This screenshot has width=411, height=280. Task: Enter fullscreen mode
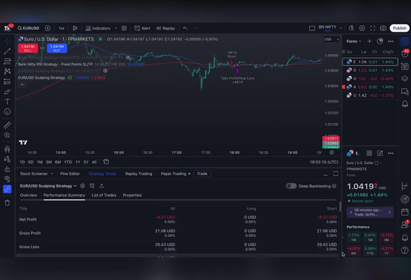(x=372, y=28)
